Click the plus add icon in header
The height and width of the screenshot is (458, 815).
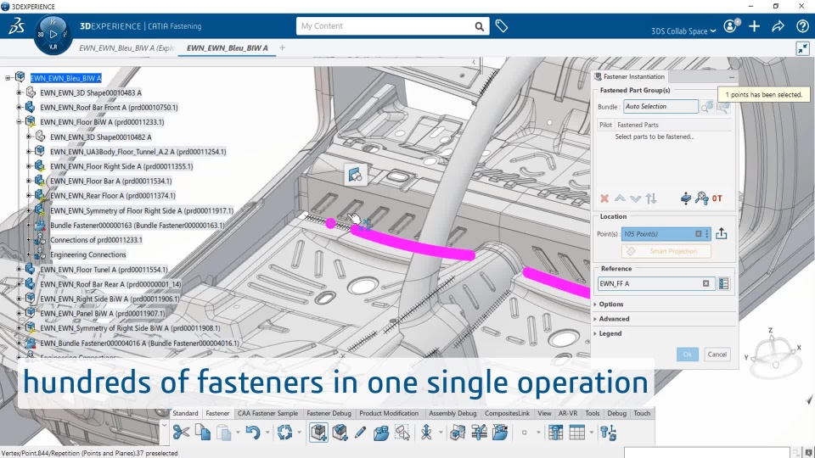[x=754, y=26]
